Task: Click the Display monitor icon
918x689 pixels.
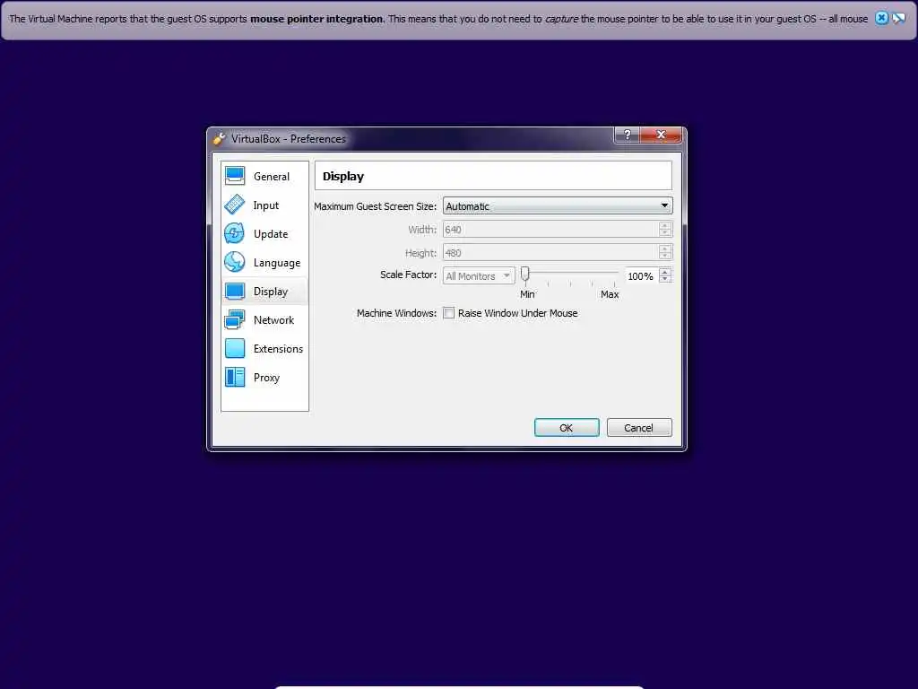Action: [x=235, y=291]
